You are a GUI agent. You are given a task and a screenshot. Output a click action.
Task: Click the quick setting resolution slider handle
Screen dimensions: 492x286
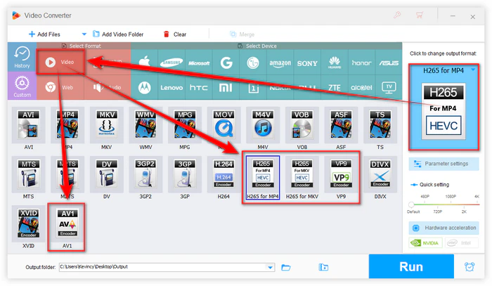[x=411, y=204]
